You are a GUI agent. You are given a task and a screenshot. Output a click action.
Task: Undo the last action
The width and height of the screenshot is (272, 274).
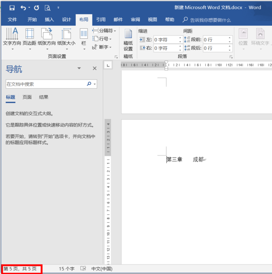click(23, 8)
